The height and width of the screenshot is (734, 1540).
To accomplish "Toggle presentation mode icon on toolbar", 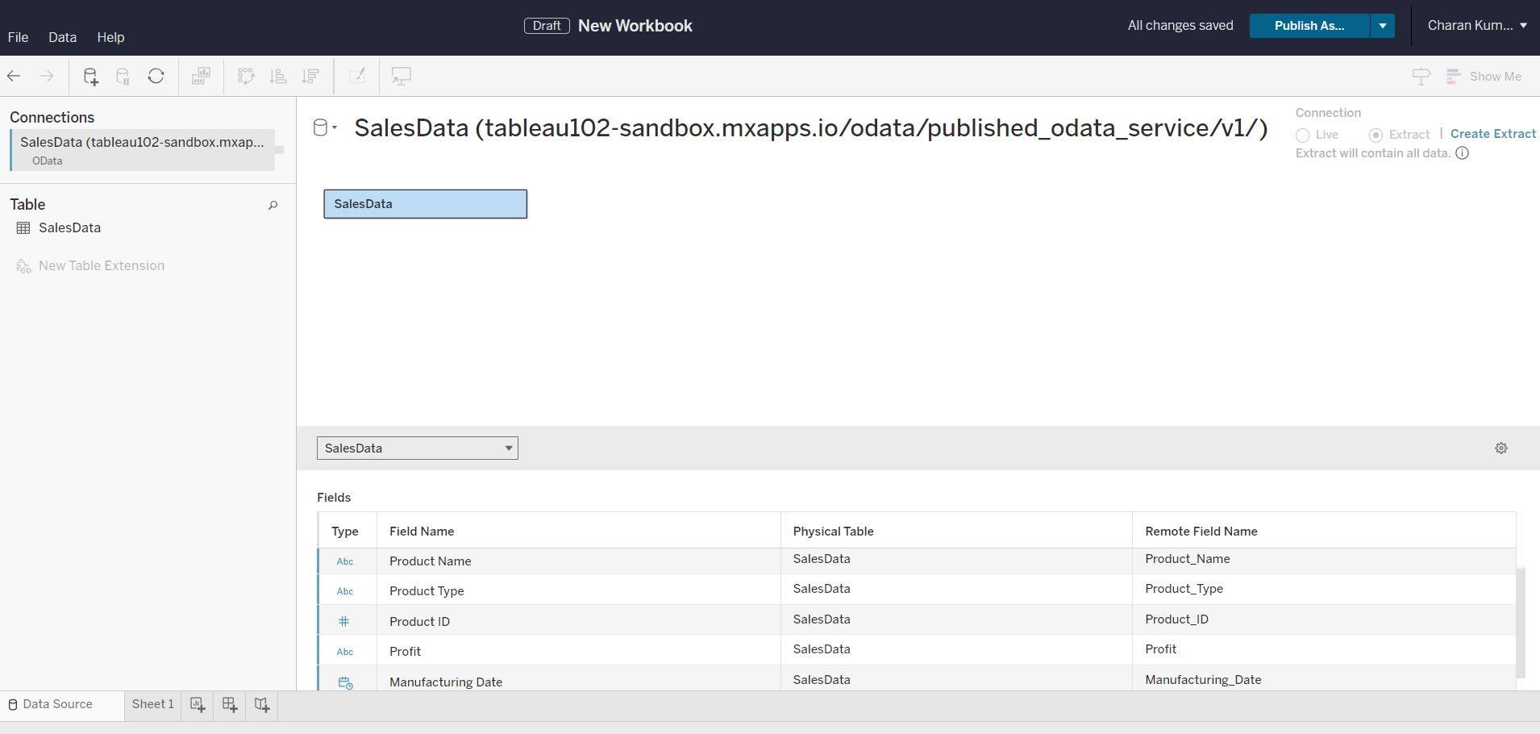I will click(401, 76).
